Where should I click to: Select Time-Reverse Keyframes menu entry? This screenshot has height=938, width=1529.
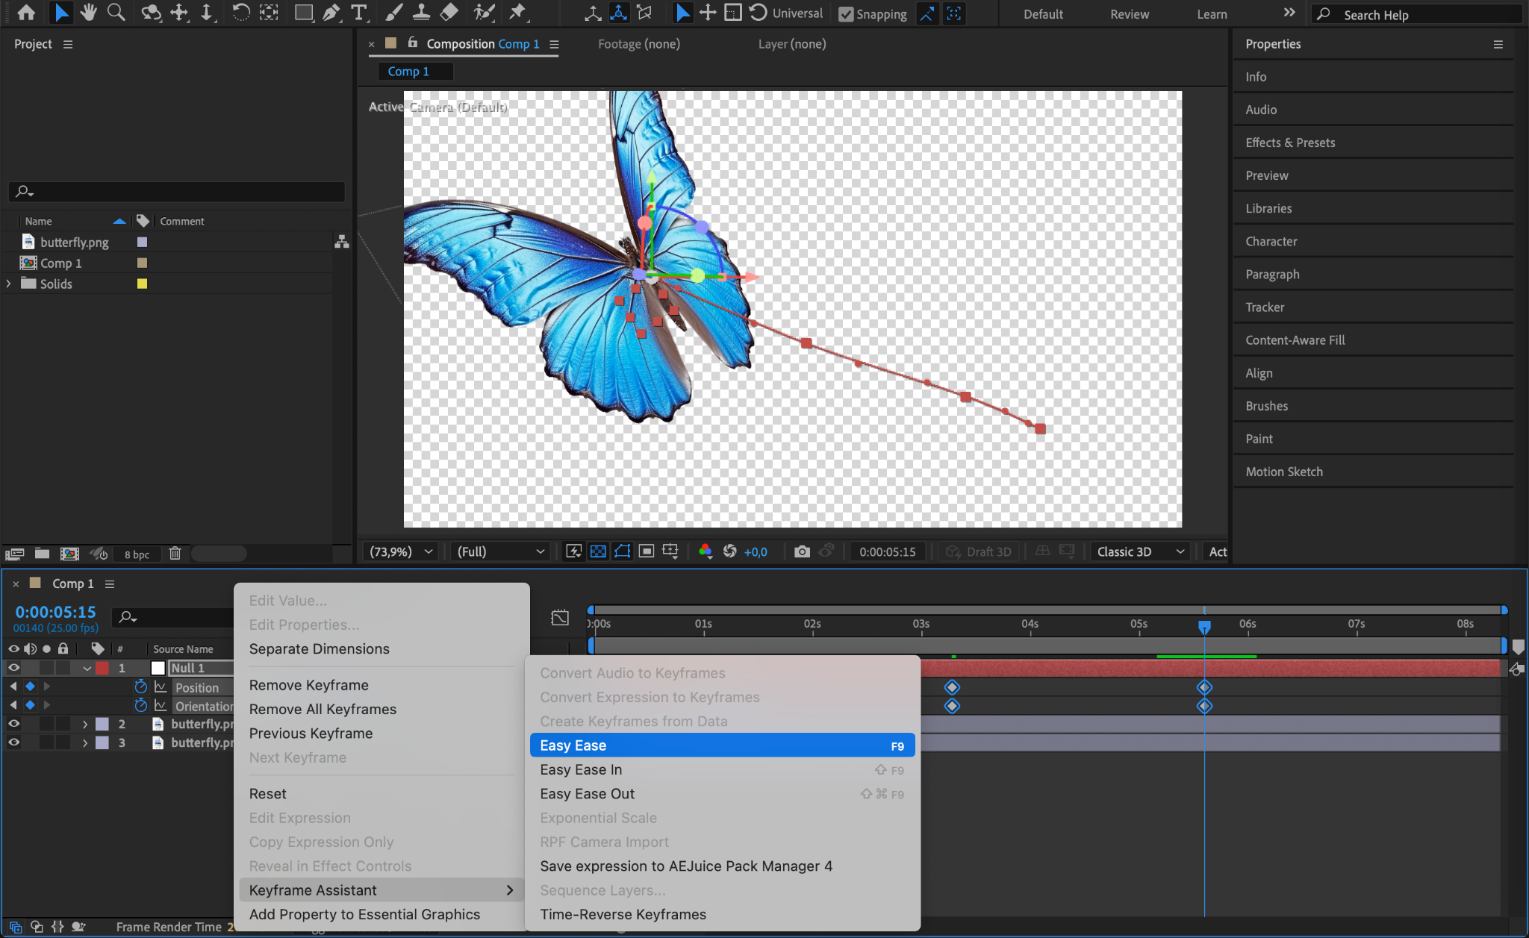(x=623, y=914)
